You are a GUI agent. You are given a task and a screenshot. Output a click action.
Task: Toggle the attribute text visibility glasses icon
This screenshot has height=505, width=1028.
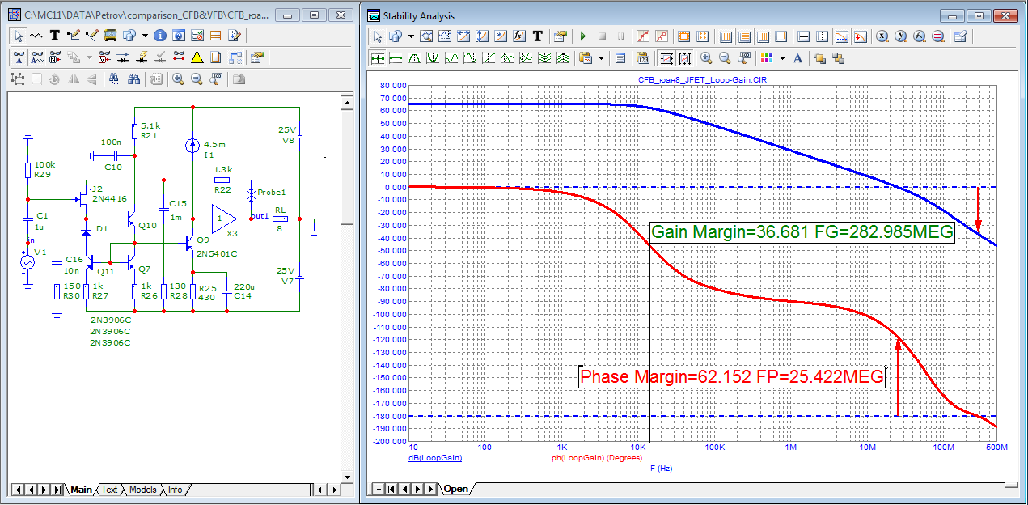point(19,57)
